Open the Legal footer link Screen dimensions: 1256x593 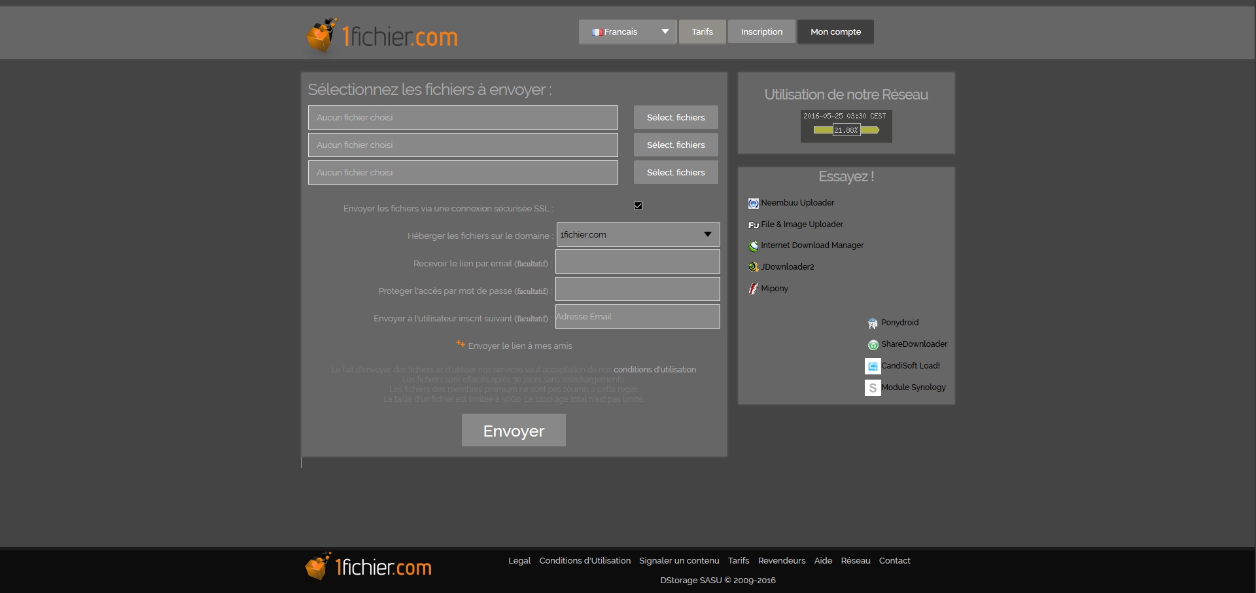click(519, 561)
